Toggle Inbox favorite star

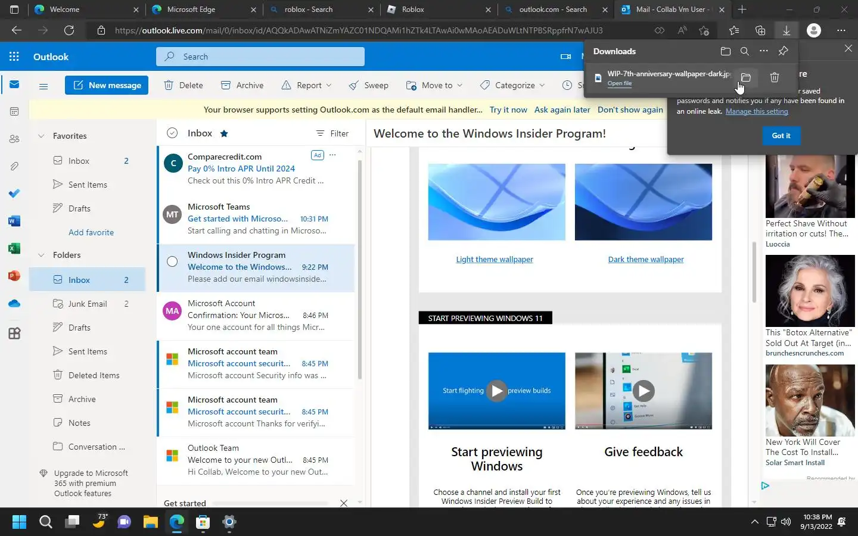[x=224, y=133]
